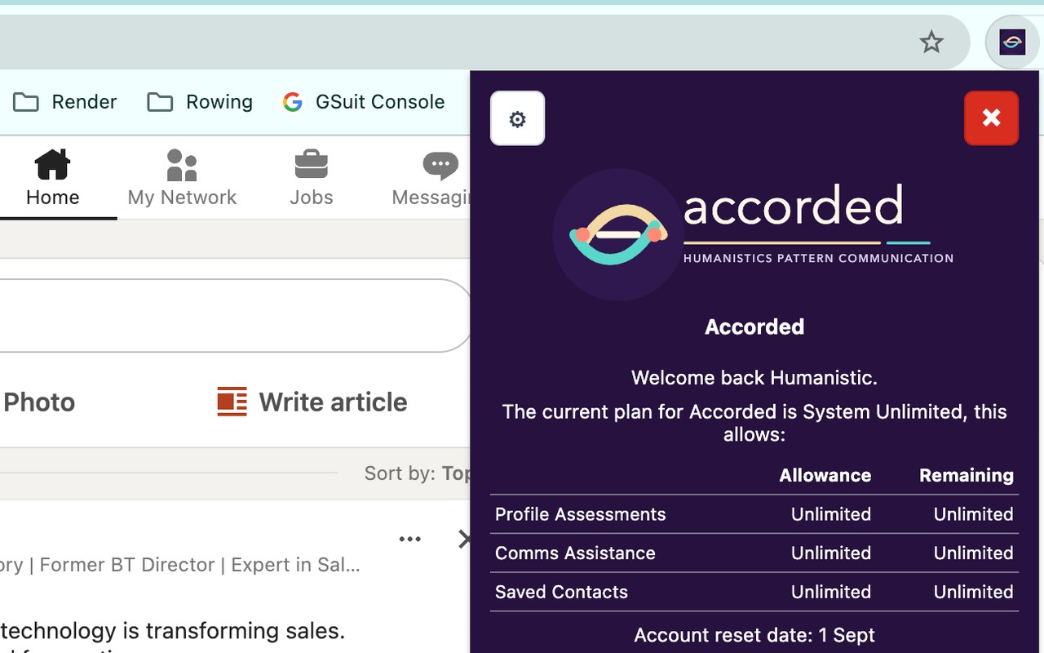Open the Messaging tab

click(431, 178)
